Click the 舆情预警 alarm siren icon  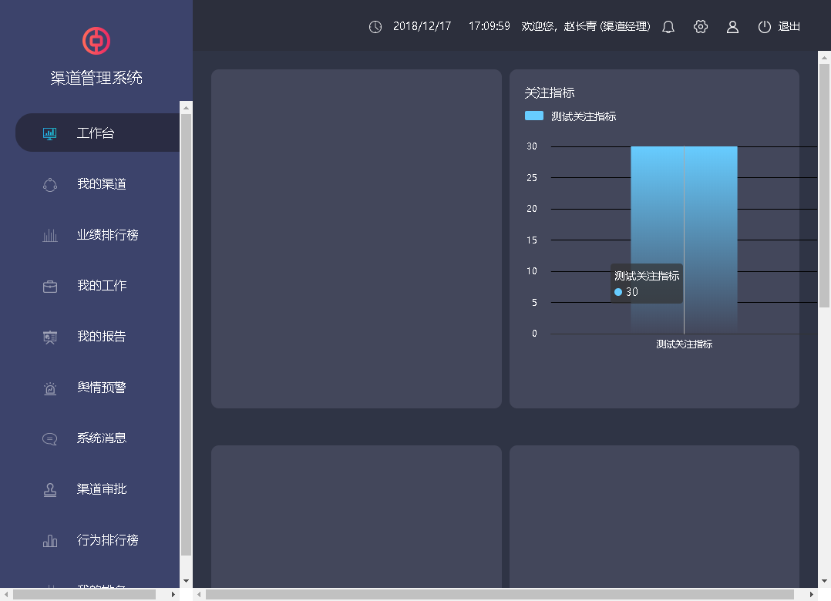50,388
